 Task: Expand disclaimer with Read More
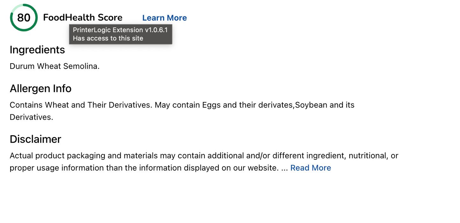coord(310,168)
